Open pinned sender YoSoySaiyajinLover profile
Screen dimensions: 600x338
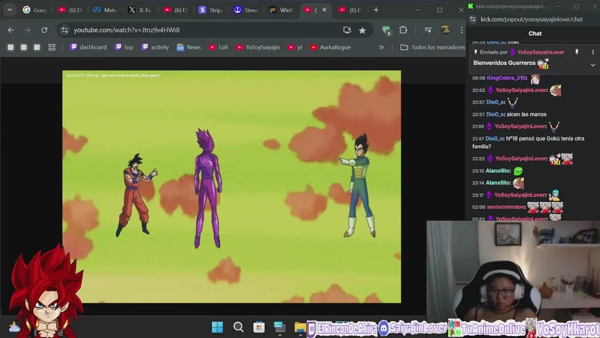(x=540, y=52)
